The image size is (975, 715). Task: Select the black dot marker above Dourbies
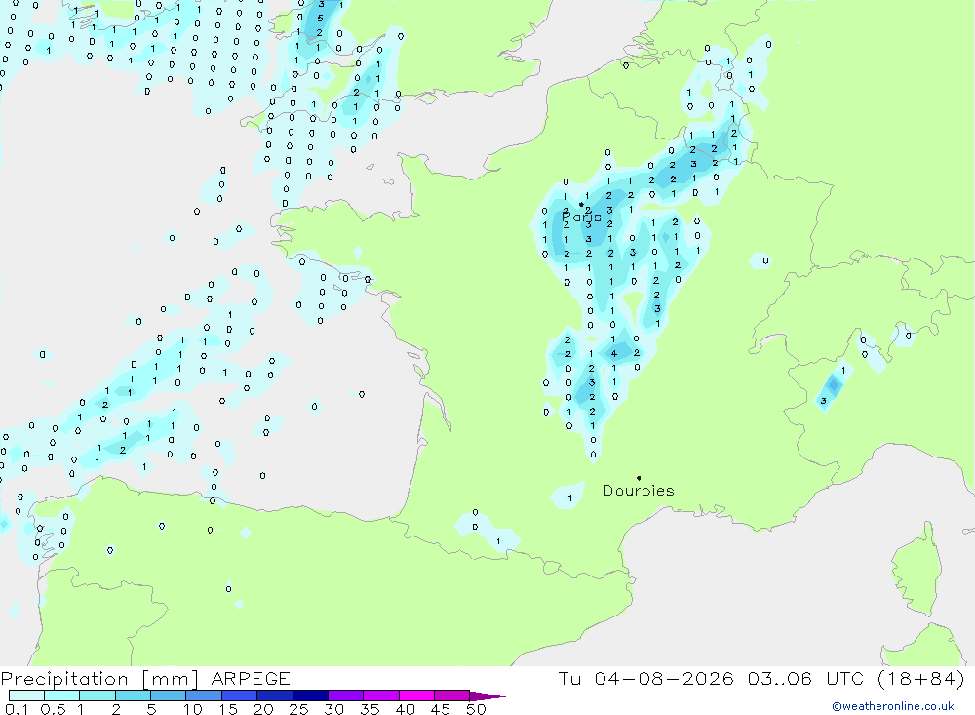point(639,478)
